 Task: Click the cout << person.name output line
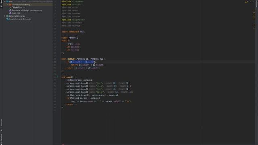101,101
